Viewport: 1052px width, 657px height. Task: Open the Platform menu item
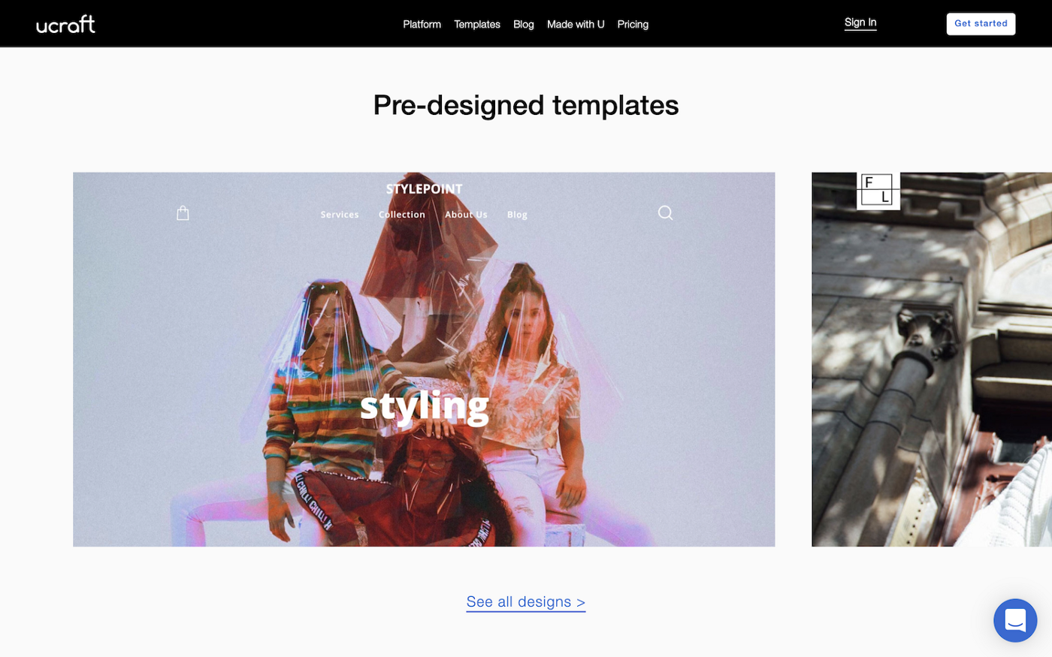pos(422,24)
